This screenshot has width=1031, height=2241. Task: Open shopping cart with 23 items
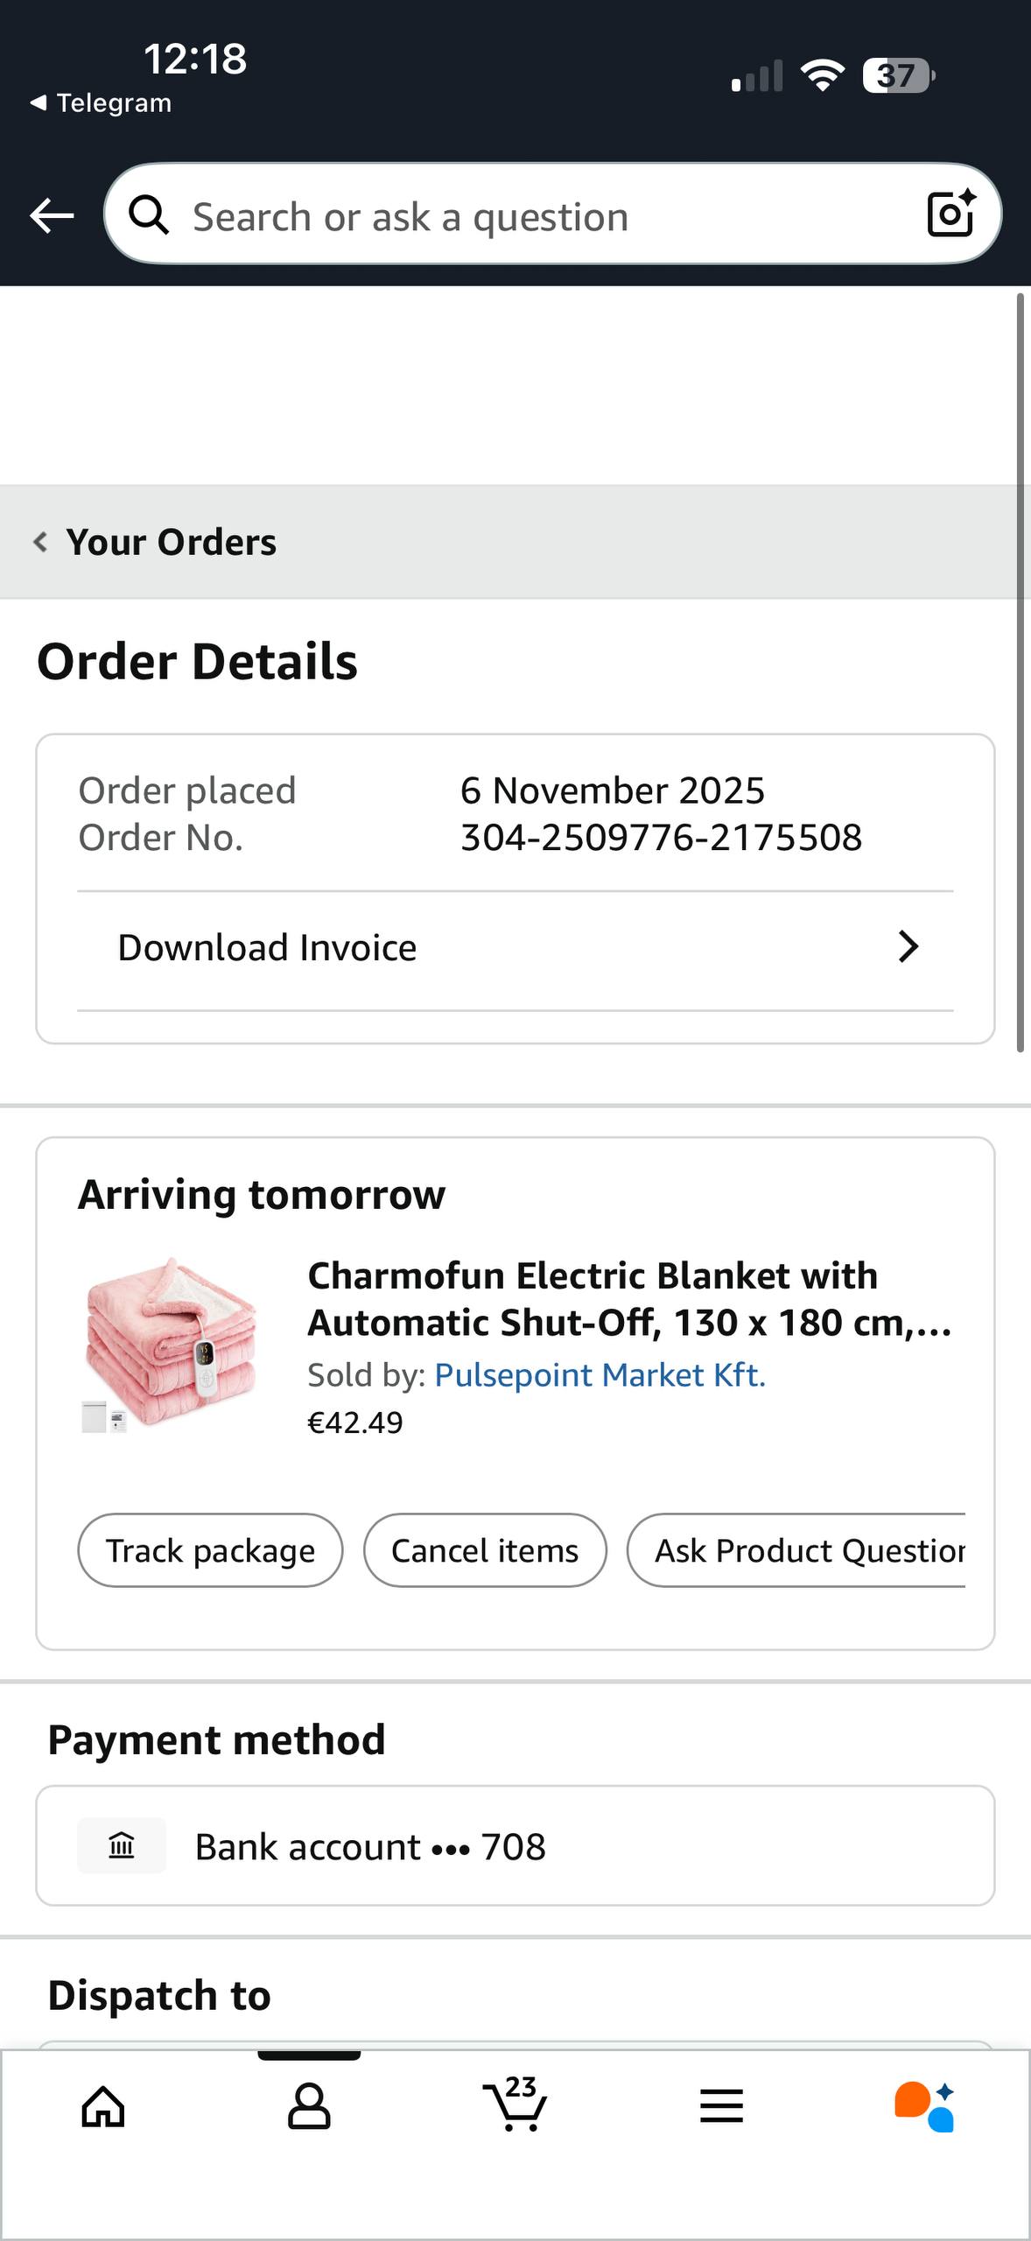(x=515, y=2104)
